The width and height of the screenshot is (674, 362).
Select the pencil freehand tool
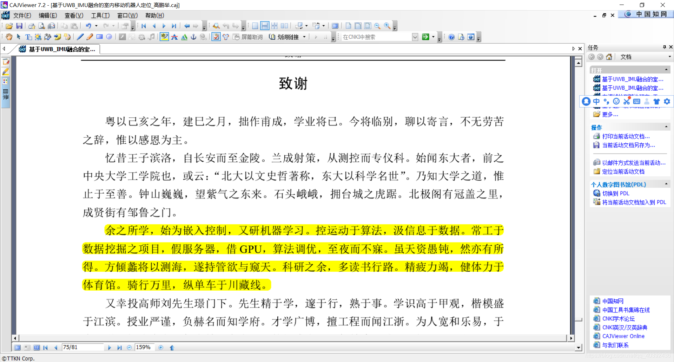[90, 37]
